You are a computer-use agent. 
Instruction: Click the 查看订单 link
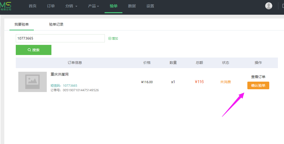tap(258, 77)
